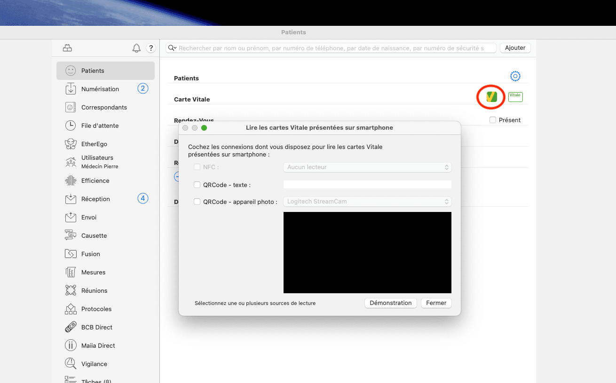Tick the Présent checkbox
Image resolution: width=616 pixels, height=383 pixels.
[x=493, y=120]
